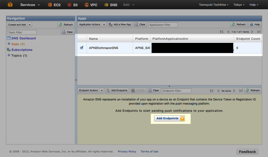
Task: Open SNS Dashboard in navigation
Action: click(23, 38)
